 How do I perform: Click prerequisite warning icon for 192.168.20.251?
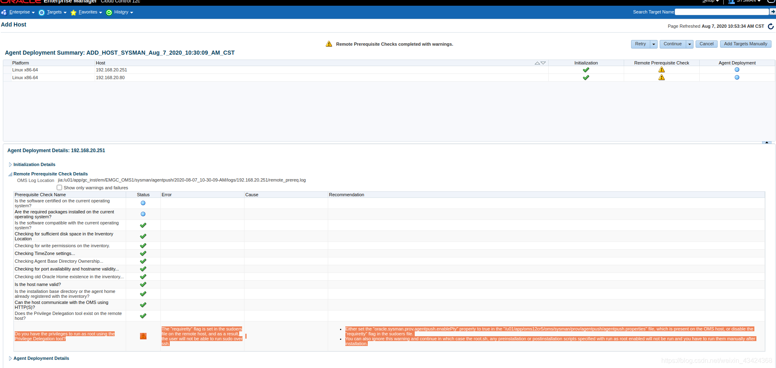point(662,70)
